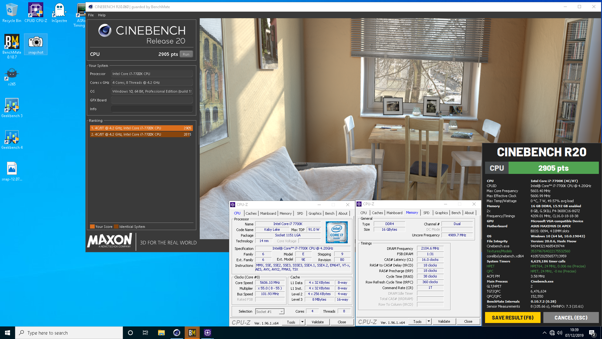Click the Type here to search box
The width and height of the screenshot is (602, 339).
pos(69,333)
